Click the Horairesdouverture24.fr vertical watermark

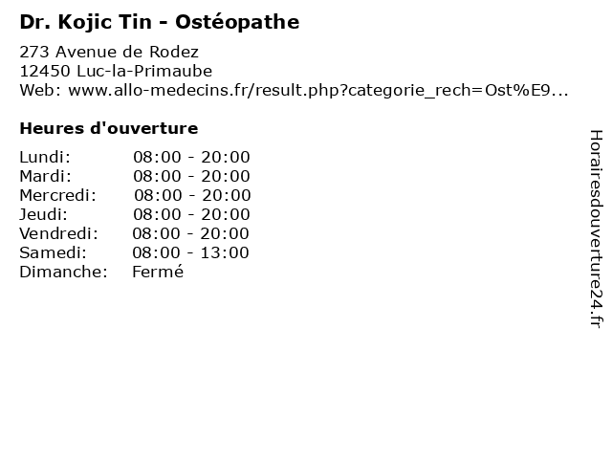coord(596,229)
